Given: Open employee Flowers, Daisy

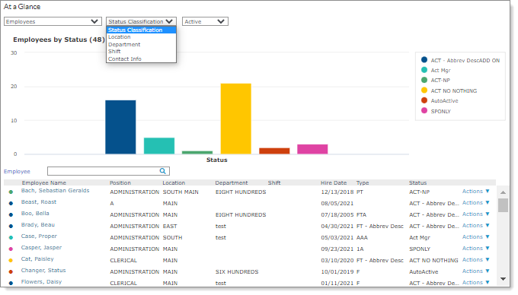Looking at the screenshot, I should pos(41,282).
